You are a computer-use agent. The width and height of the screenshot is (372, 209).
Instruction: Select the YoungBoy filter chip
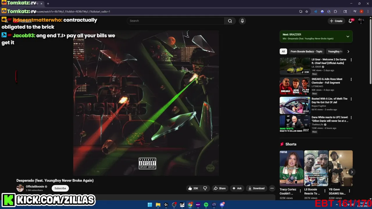(x=335, y=51)
